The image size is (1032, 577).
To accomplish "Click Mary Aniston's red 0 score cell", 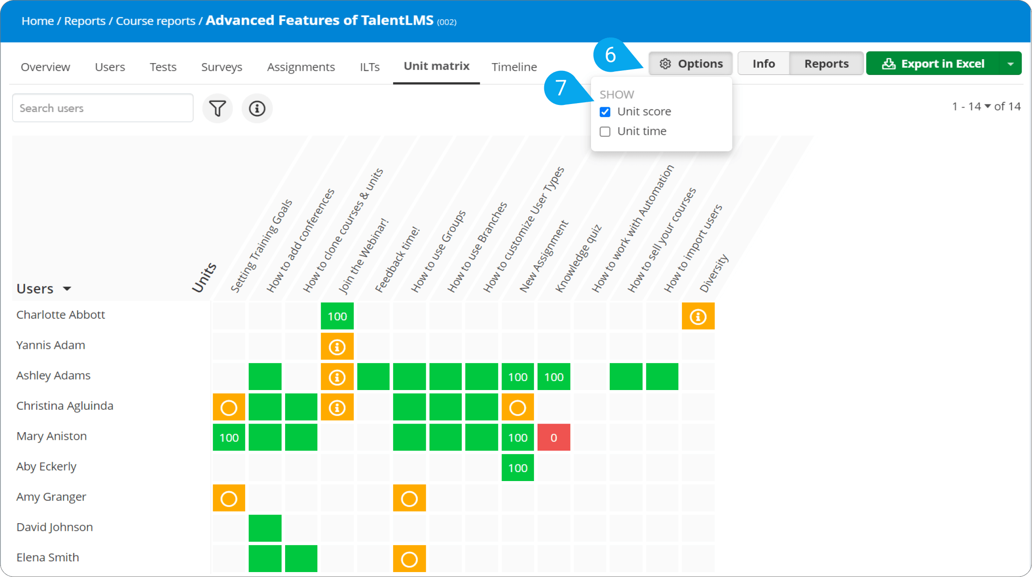I will tap(554, 438).
